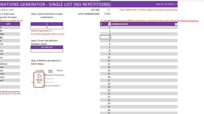The width and height of the screenshot is (204, 114).
Task: Click the 'Press Refresh All in DATA ribbon' instruction
Action: [148, 10]
